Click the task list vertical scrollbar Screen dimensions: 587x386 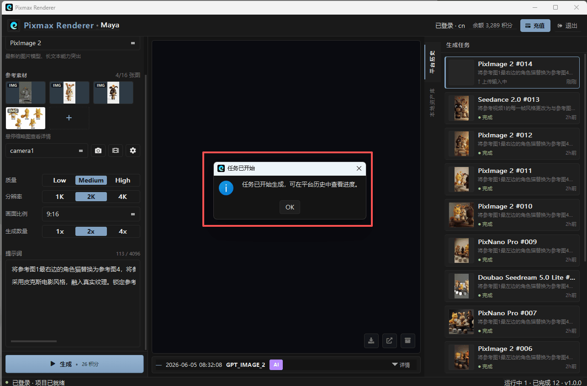pyautogui.click(x=584, y=157)
